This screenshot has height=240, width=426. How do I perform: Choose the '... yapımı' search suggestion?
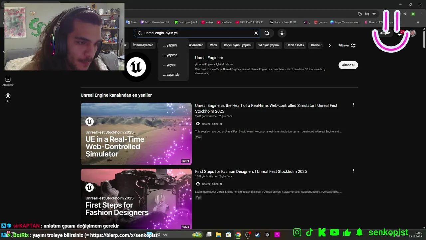[x=173, y=45]
